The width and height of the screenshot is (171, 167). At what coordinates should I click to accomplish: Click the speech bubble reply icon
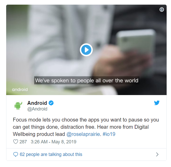pyautogui.click(x=15, y=154)
